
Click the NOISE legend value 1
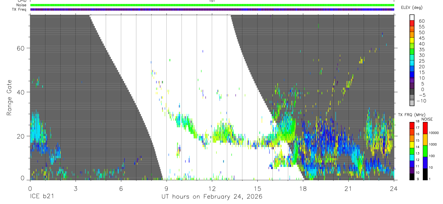pyautogui.click(x=430, y=179)
